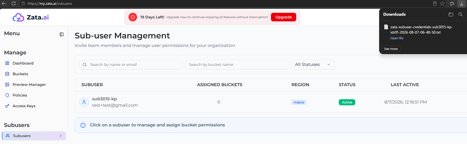Reload the page with the refresh icon
The width and height of the screenshot is (467, 144).
point(14,3)
